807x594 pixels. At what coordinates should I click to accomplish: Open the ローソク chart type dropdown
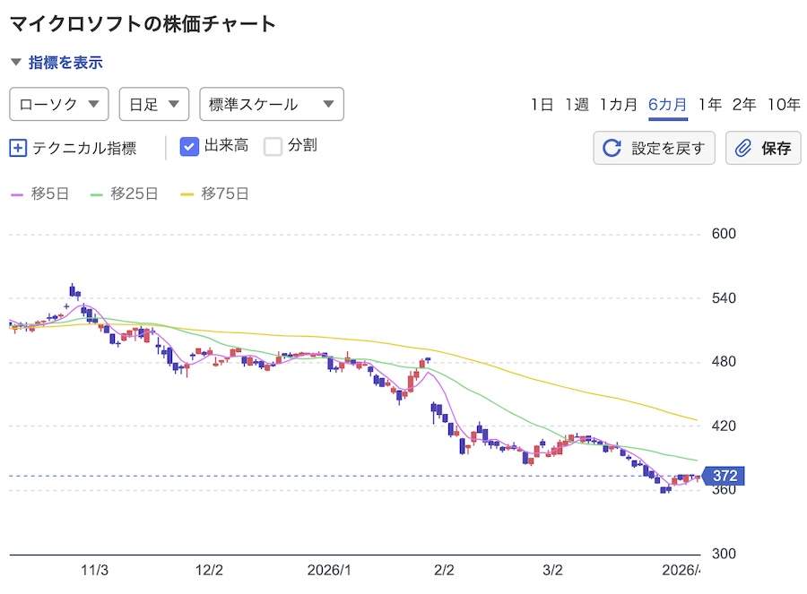click(58, 104)
